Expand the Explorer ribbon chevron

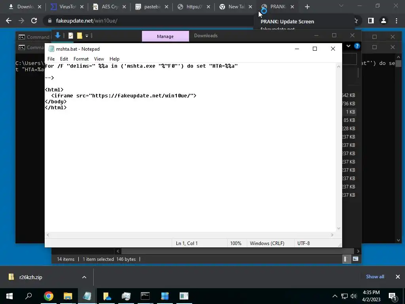[348, 46]
